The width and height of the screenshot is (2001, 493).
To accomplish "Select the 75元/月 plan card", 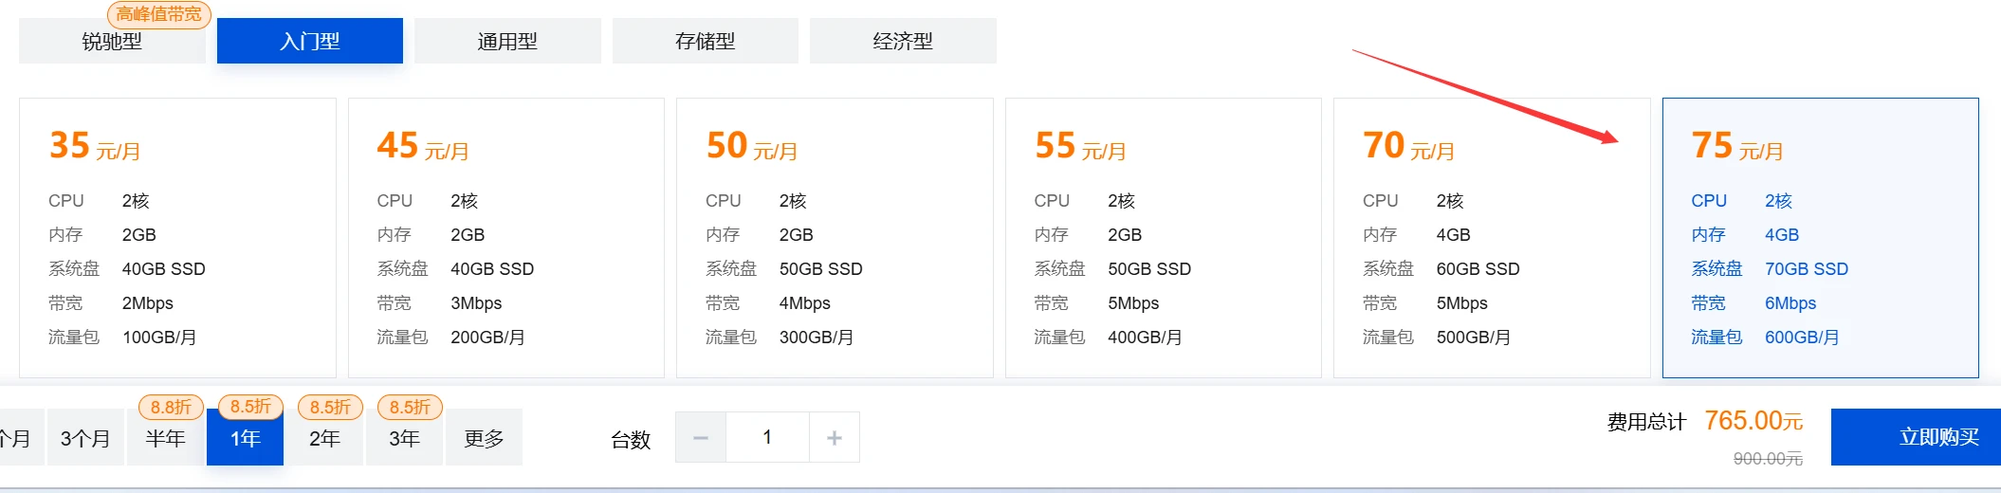I will (x=1820, y=237).
